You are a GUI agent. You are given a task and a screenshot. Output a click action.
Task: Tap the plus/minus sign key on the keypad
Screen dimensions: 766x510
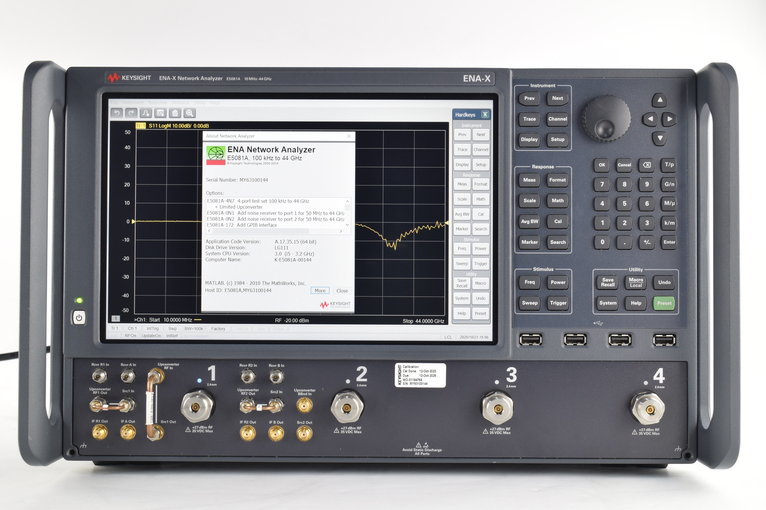coord(647,242)
